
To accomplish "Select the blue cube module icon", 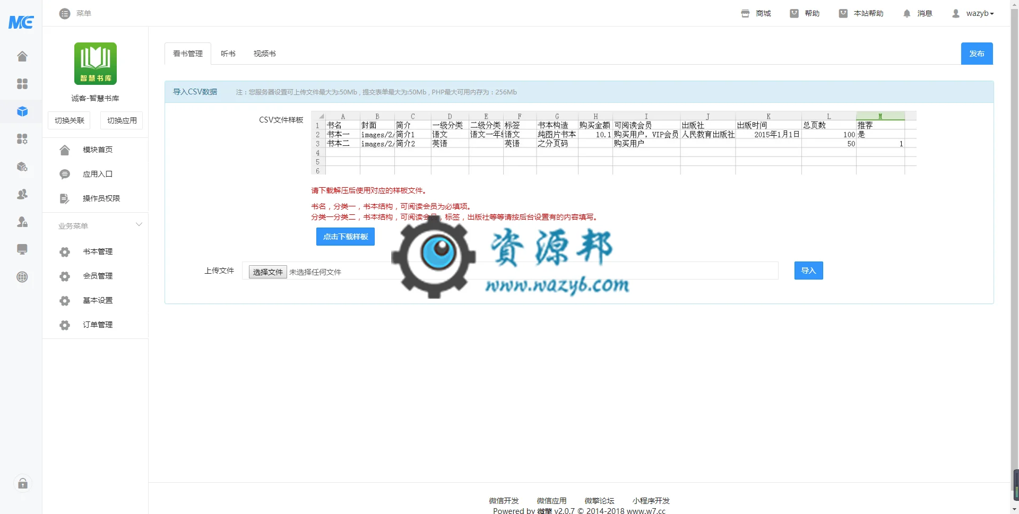I will pos(22,111).
